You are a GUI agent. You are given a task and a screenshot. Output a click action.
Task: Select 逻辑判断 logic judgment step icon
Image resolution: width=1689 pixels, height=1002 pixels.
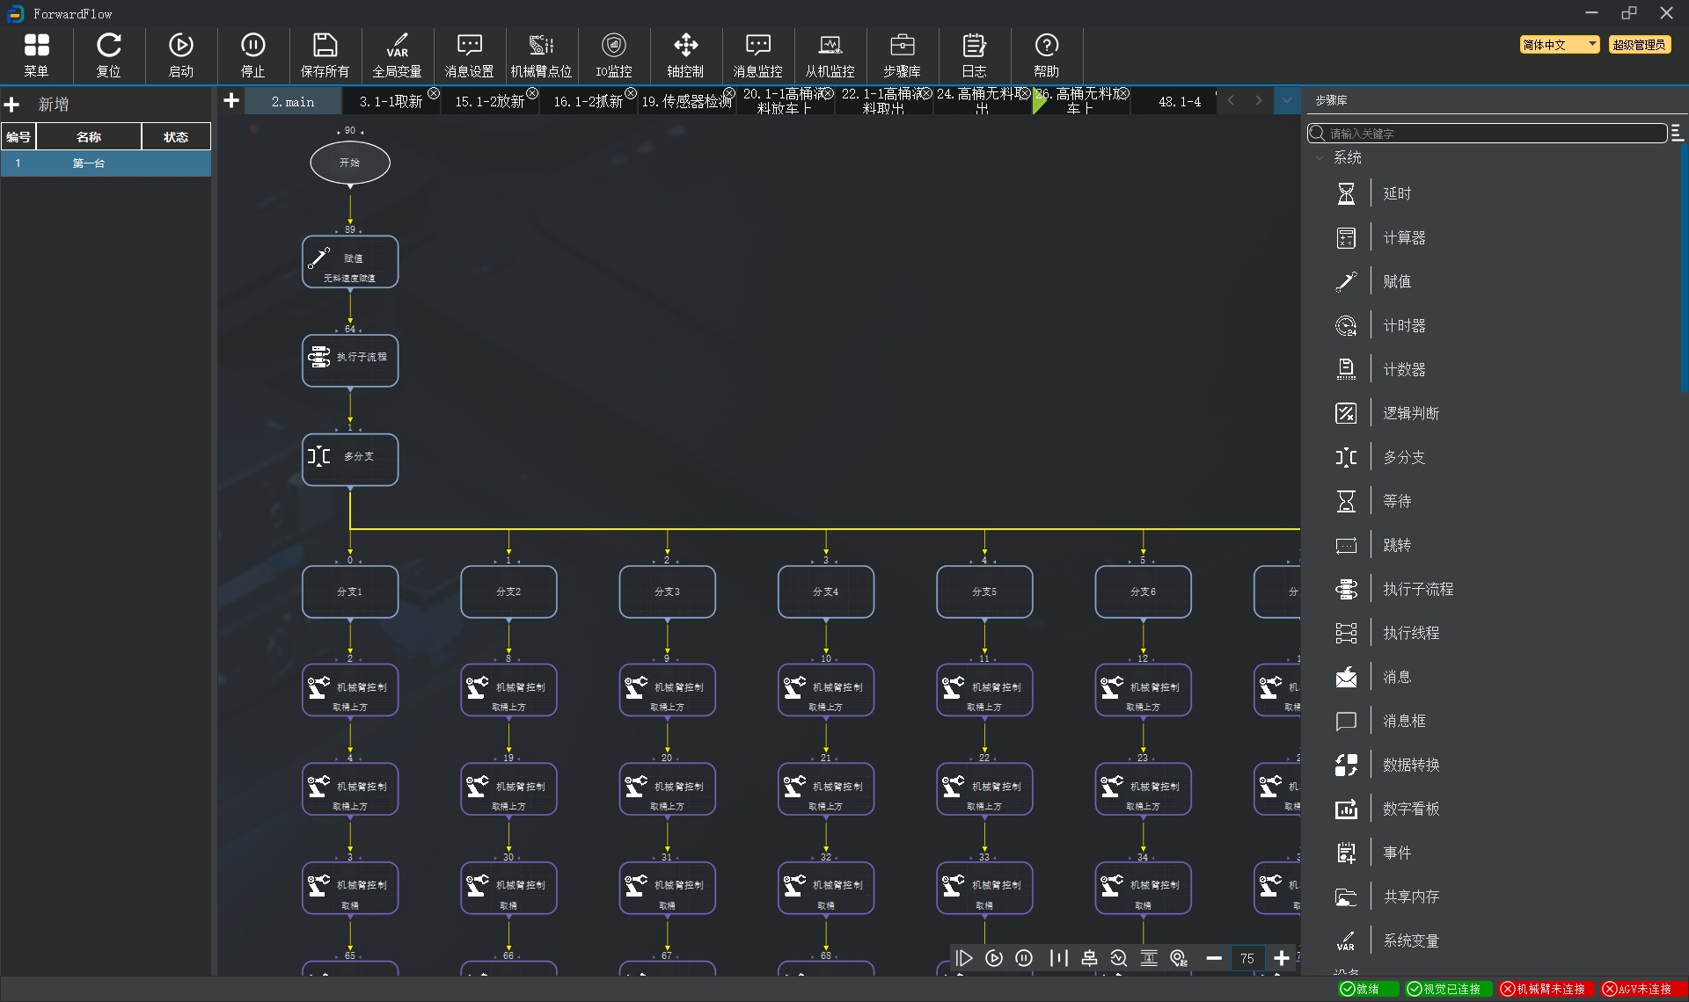(1346, 413)
